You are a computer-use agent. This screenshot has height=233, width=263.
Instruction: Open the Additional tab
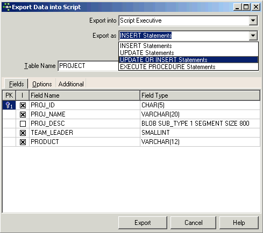click(x=71, y=84)
